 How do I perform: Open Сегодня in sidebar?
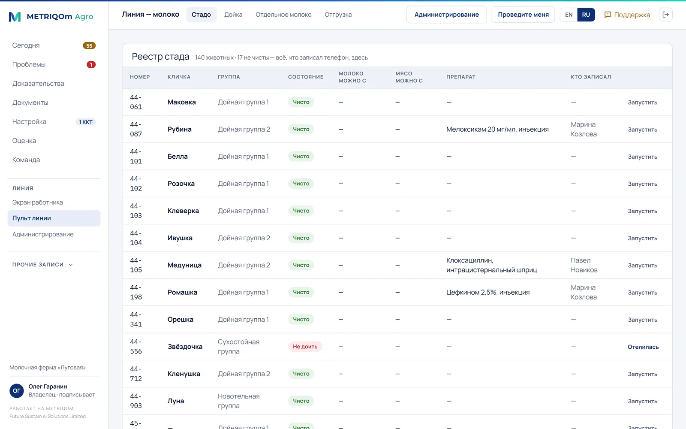click(x=54, y=45)
